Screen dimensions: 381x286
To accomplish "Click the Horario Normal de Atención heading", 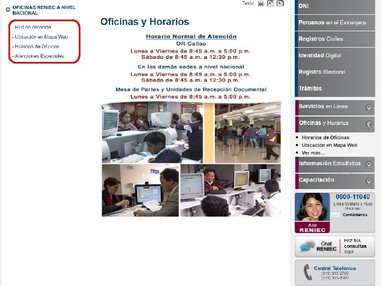I will (191, 37).
